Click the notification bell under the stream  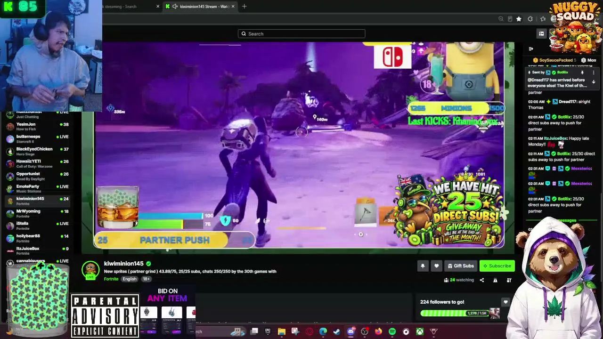point(423,266)
